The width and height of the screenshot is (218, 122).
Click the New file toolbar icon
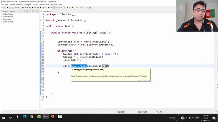click(5, 8)
